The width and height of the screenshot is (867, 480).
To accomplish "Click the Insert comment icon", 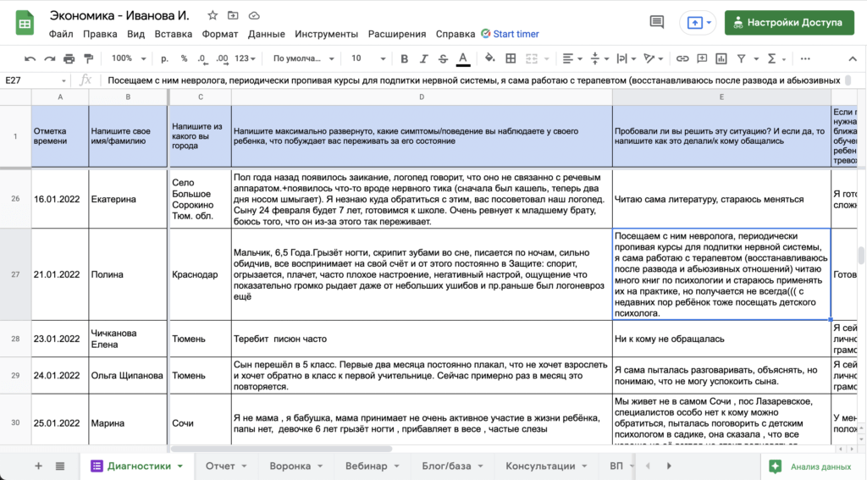I will (x=702, y=58).
